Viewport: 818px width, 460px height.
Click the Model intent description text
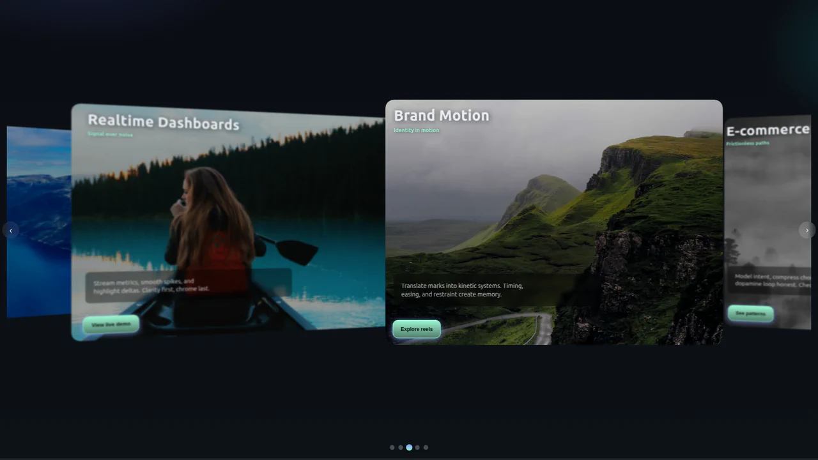pos(773,280)
